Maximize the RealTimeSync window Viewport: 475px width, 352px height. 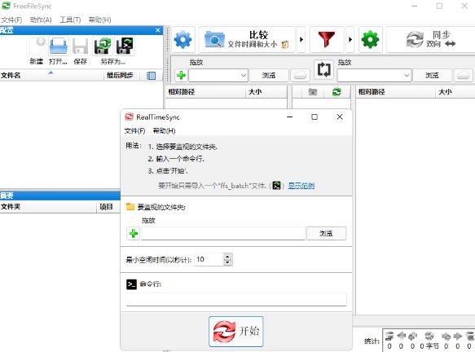tap(314, 117)
